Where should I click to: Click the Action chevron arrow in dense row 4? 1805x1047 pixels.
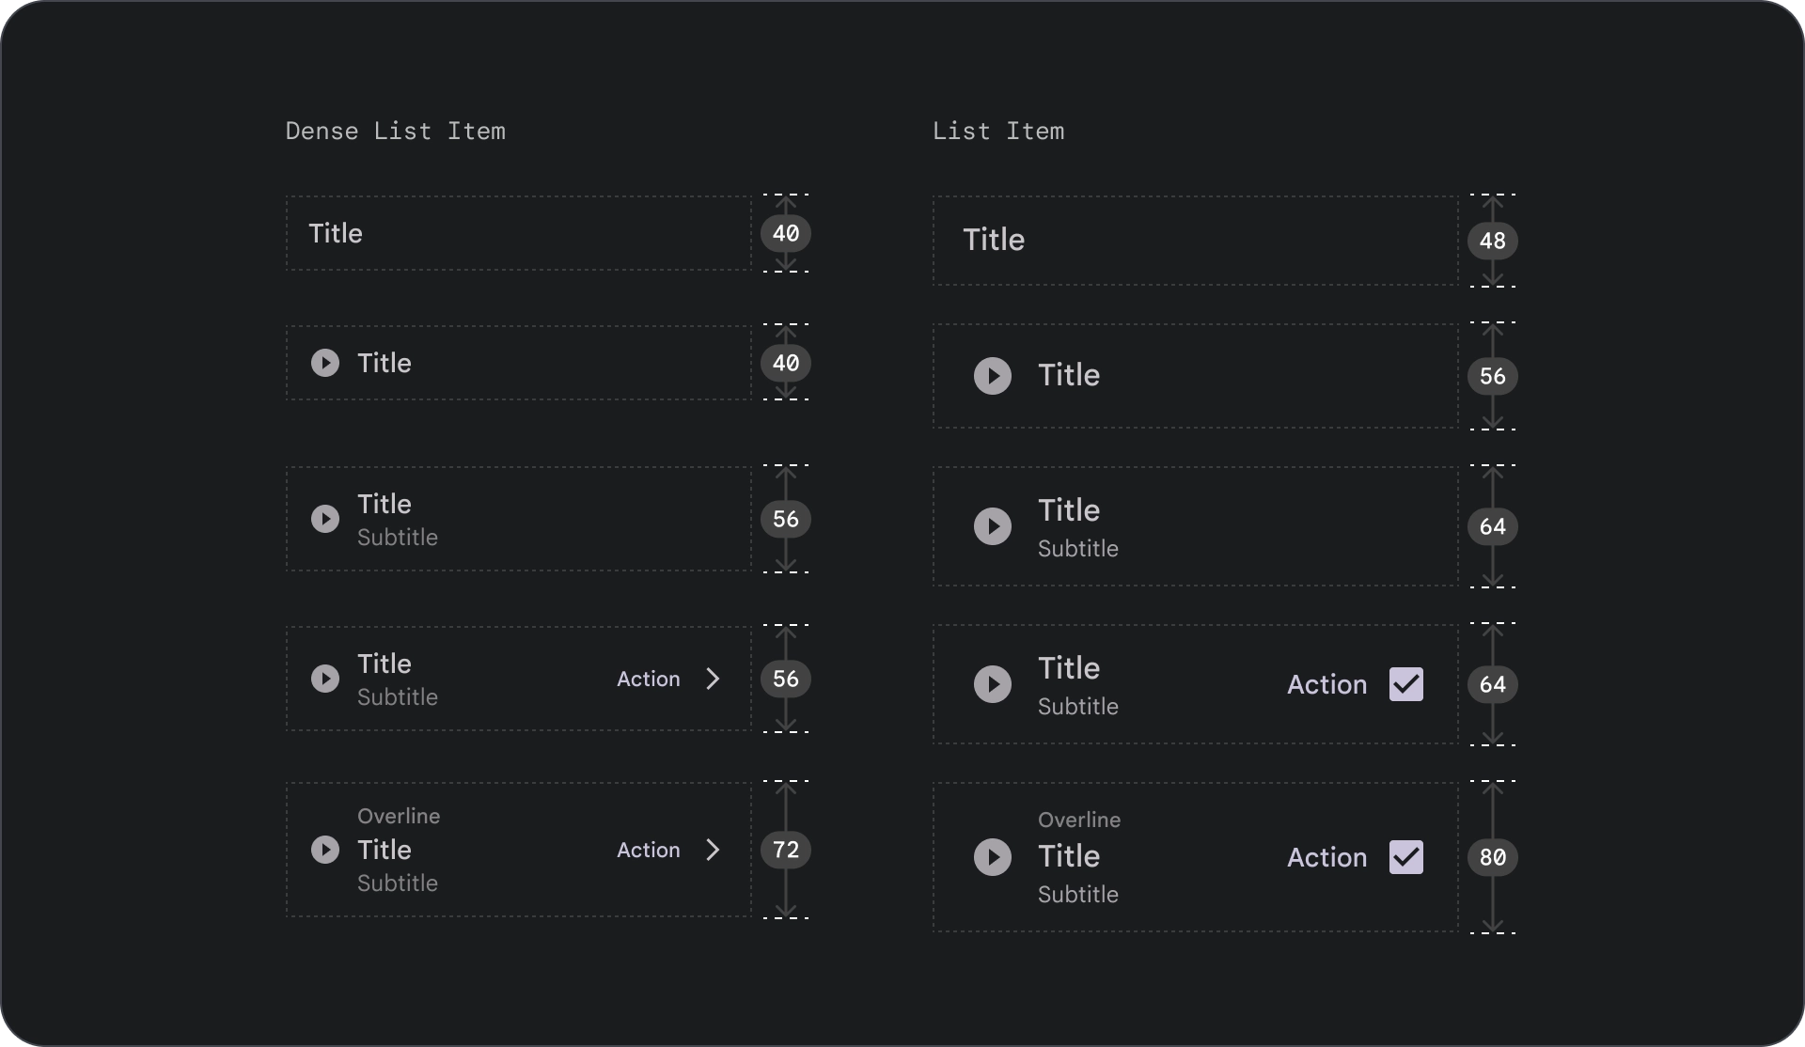click(x=713, y=678)
